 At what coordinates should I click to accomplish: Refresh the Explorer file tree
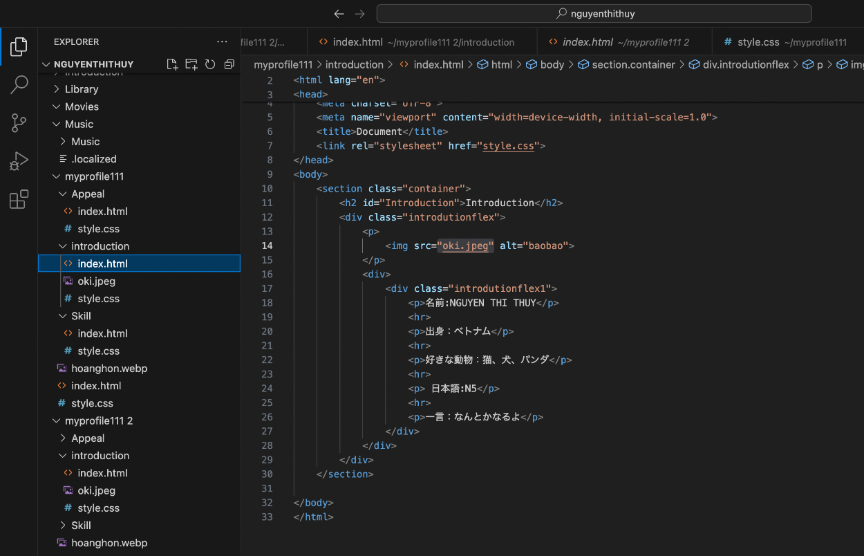(x=210, y=64)
